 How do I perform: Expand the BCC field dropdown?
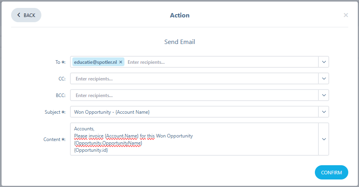click(x=324, y=95)
